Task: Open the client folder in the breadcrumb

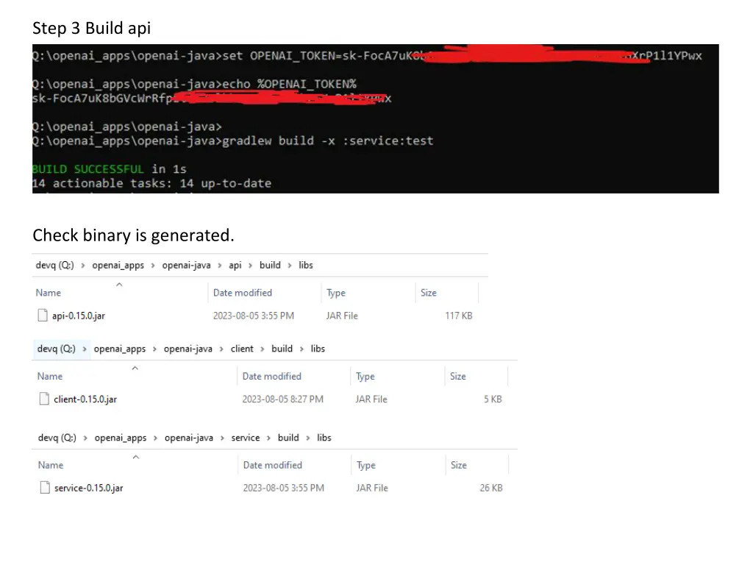Action: (242, 349)
